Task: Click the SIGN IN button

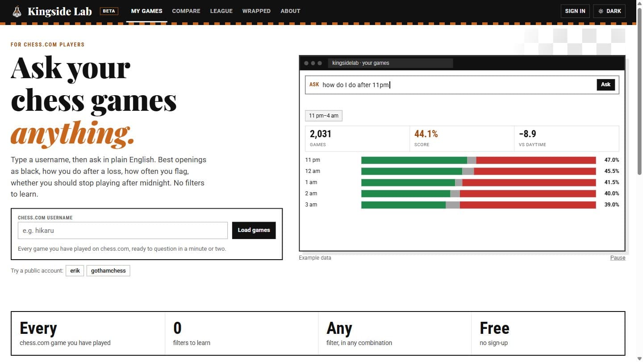Action: (575, 11)
